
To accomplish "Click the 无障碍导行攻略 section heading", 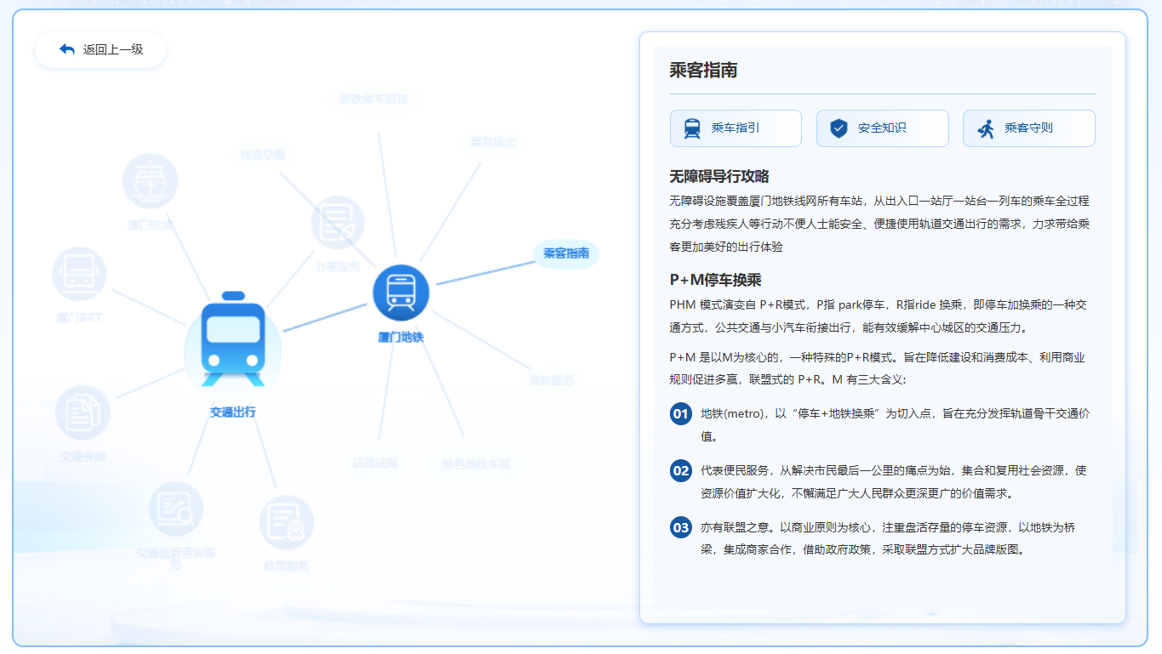I will point(719,176).
